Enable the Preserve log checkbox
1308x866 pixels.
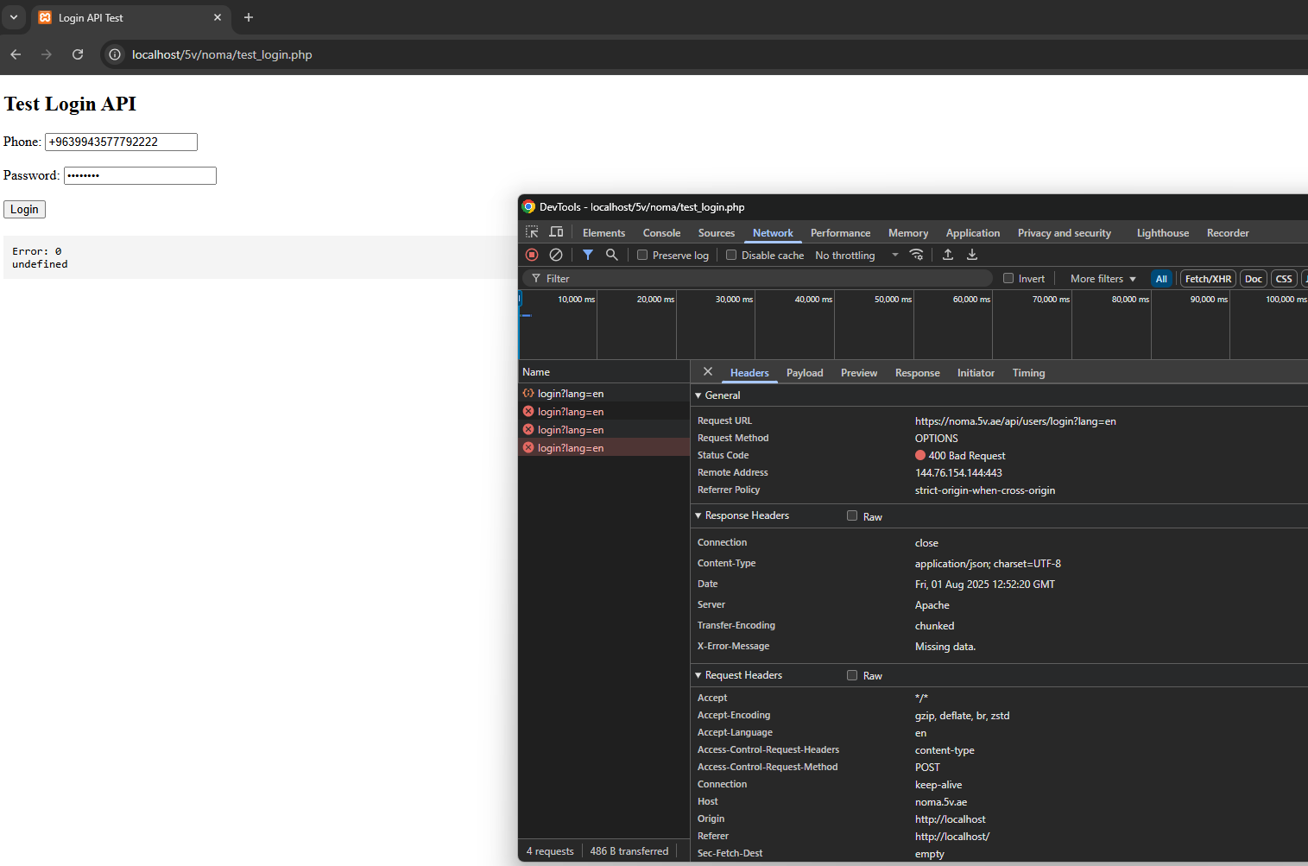(x=642, y=256)
